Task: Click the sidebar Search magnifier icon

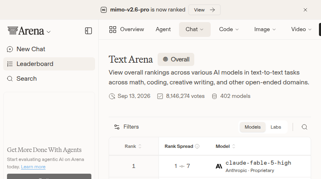Action: 10,79
